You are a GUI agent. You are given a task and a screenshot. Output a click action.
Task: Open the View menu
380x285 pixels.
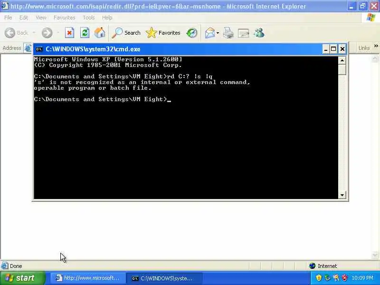tap(41, 18)
